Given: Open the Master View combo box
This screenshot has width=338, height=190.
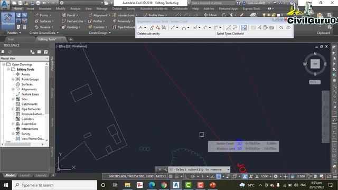Looking at the screenshot, I should [24, 59].
